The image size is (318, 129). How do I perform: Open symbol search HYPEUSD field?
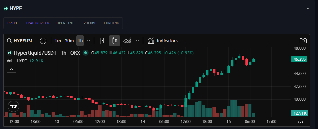20,41
